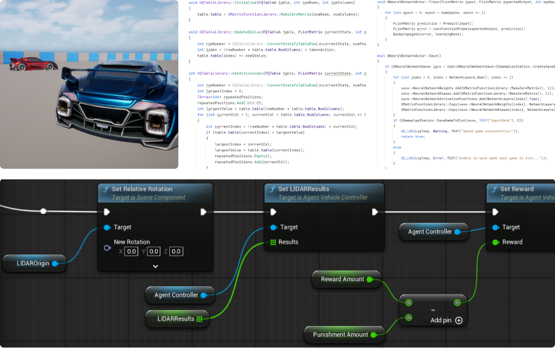Click Set Relative Rotation's exec output pin

click(x=204, y=212)
